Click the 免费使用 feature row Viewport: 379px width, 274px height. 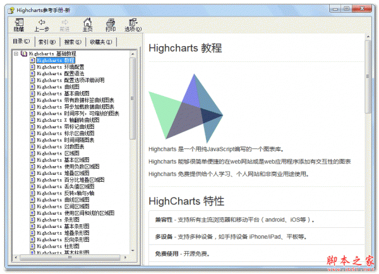point(256,253)
